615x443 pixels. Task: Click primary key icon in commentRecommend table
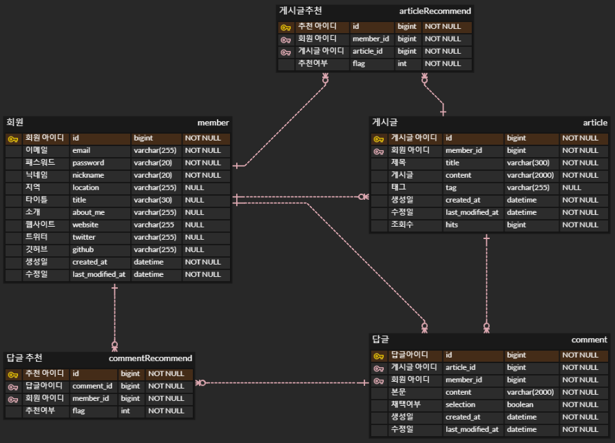[13, 375]
